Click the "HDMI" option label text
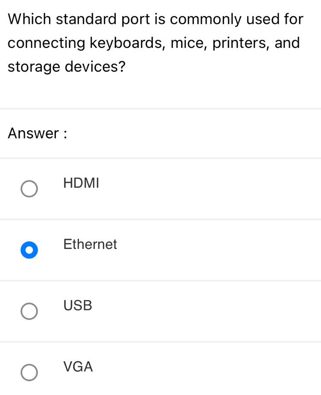Image resolution: width=321 pixels, height=395 pixels. pos(81,183)
